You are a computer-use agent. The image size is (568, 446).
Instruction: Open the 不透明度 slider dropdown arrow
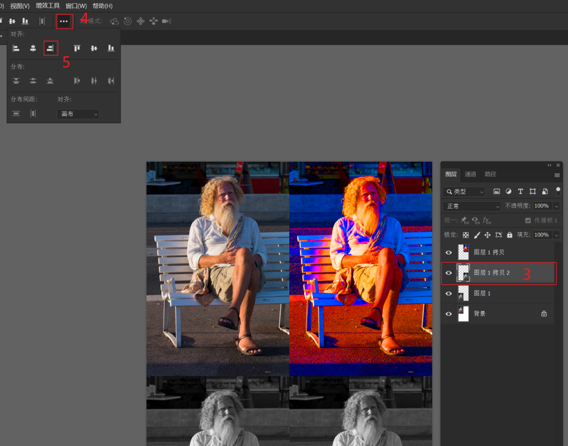[556, 206]
